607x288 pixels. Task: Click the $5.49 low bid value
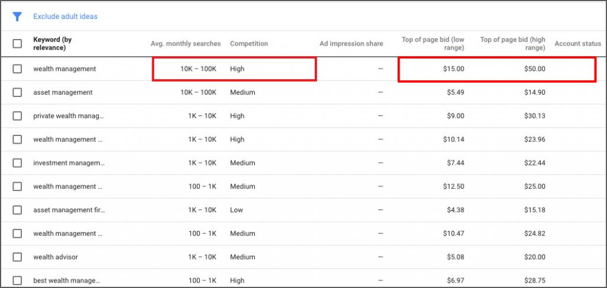456,92
